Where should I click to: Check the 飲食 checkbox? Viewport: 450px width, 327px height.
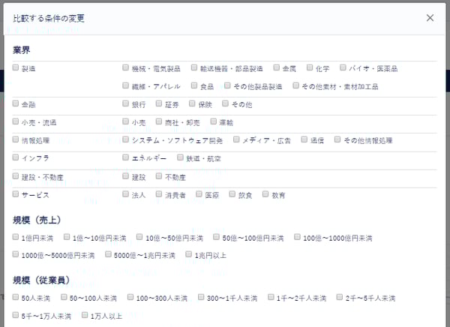tap(232, 194)
